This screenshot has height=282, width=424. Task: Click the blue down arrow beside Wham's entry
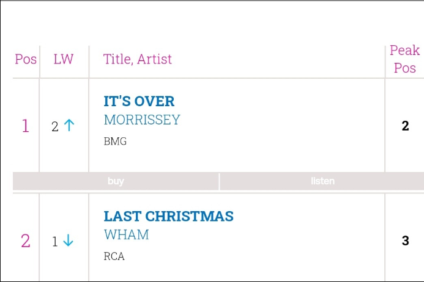pos(68,241)
